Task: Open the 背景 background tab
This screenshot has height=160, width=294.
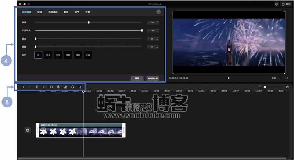Action: pyautogui.click(x=87, y=12)
